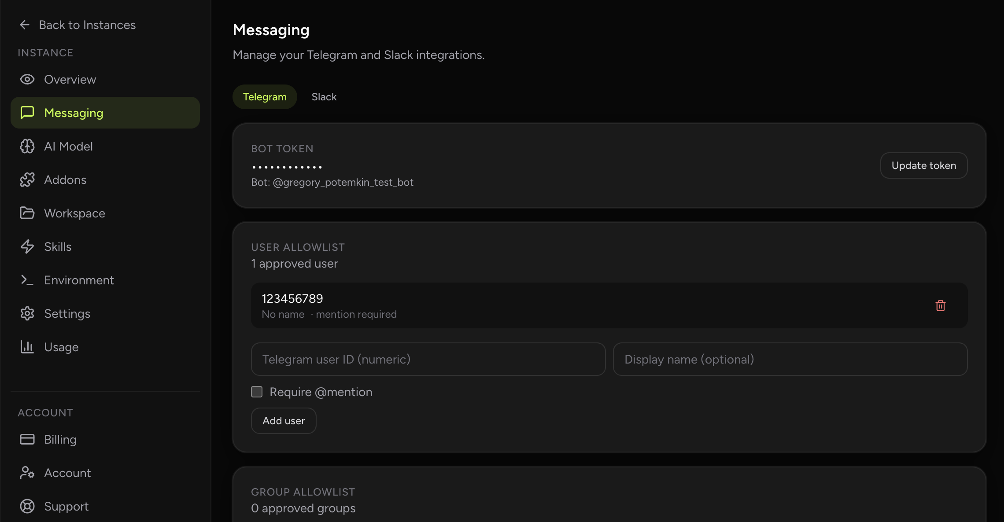1004x522 pixels.
Task: Select the Addons puzzle piece icon
Action: 27,180
